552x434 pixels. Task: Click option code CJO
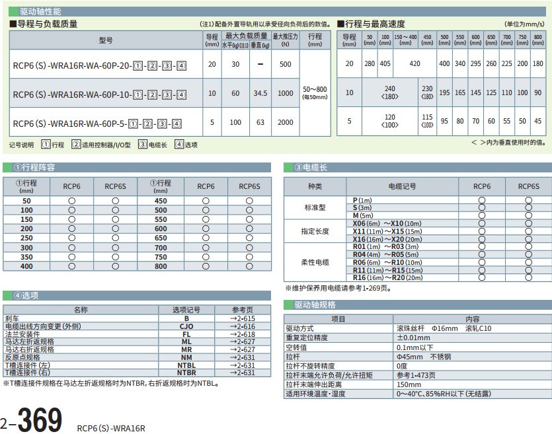(x=186, y=326)
